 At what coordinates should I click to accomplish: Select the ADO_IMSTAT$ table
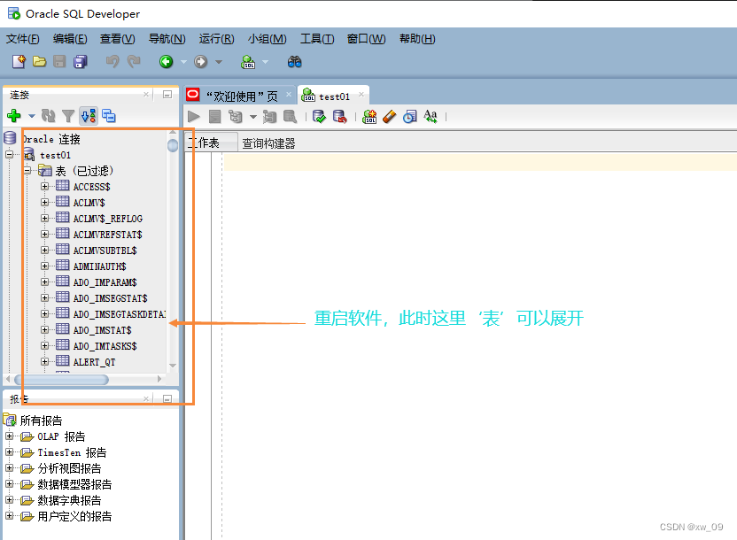point(102,330)
